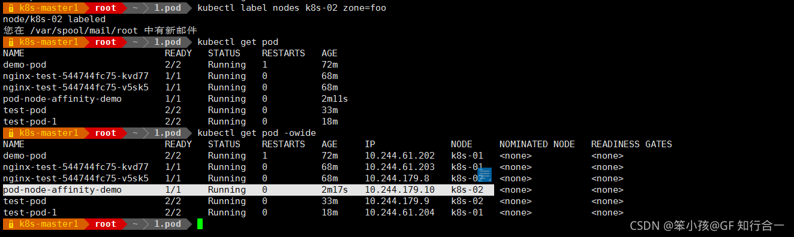Click the IP 10.244.61.204 for test-pod-1

point(399,212)
